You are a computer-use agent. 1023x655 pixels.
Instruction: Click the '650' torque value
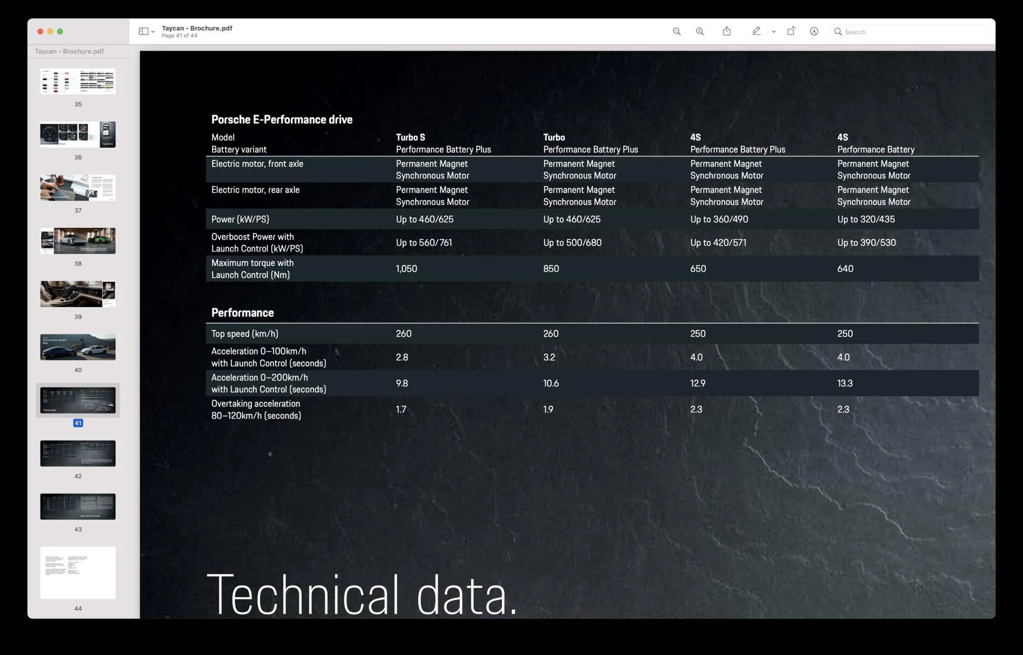tap(698, 269)
